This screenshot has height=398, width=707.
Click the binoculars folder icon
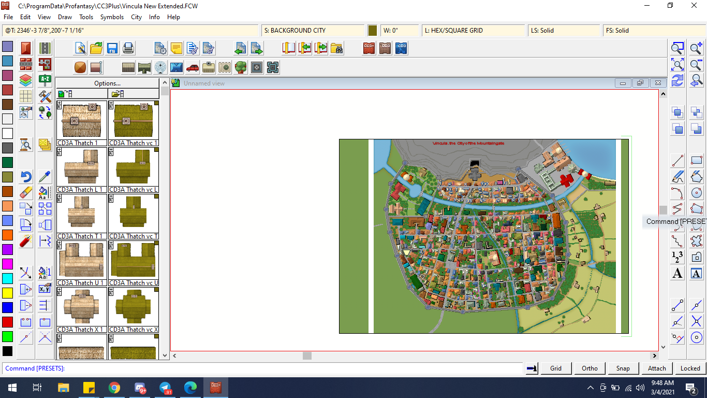coord(337,49)
